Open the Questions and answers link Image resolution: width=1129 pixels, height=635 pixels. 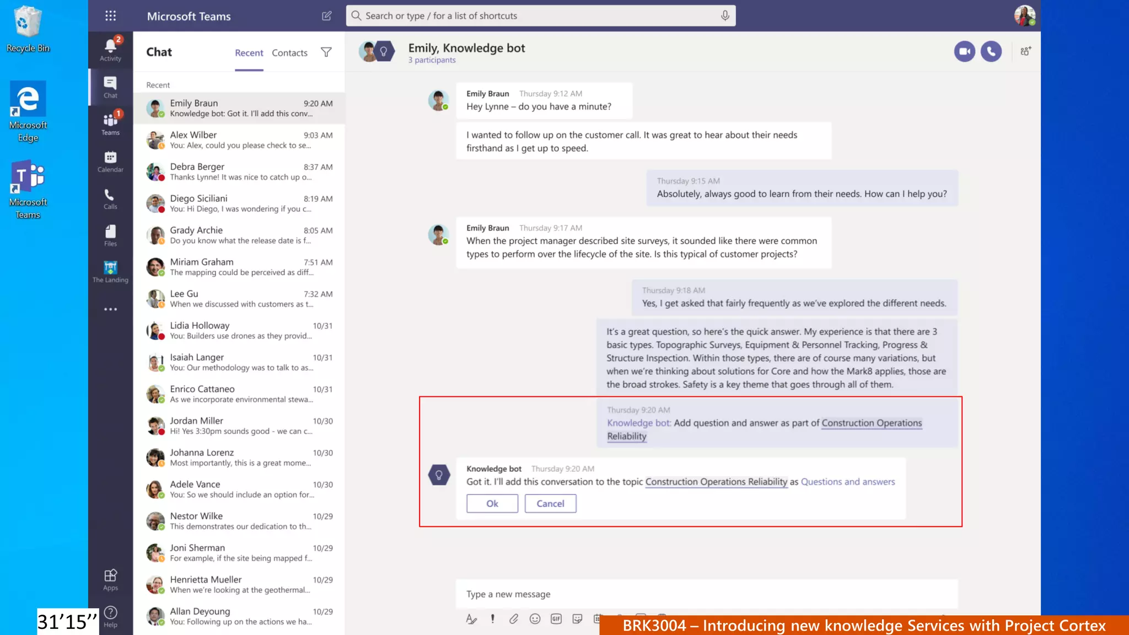tap(847, 482)
